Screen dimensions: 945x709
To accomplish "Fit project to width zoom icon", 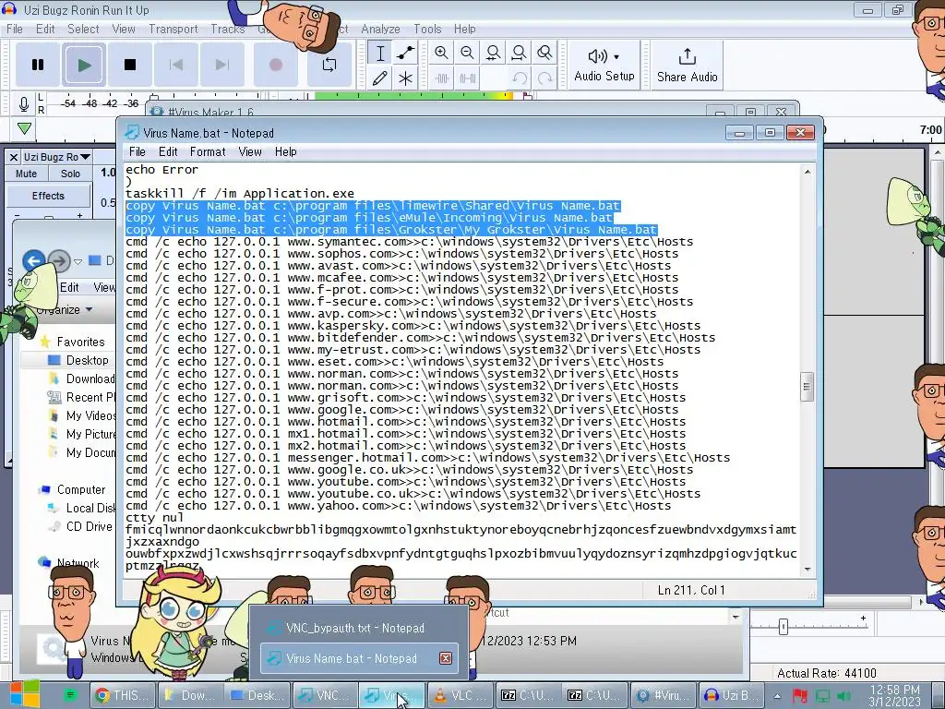I will point(519,53).
